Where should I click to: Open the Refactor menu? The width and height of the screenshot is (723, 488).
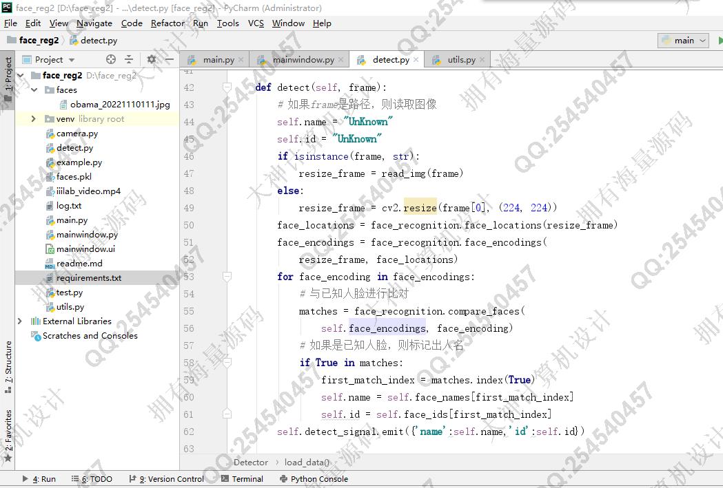tap(167, 23)
